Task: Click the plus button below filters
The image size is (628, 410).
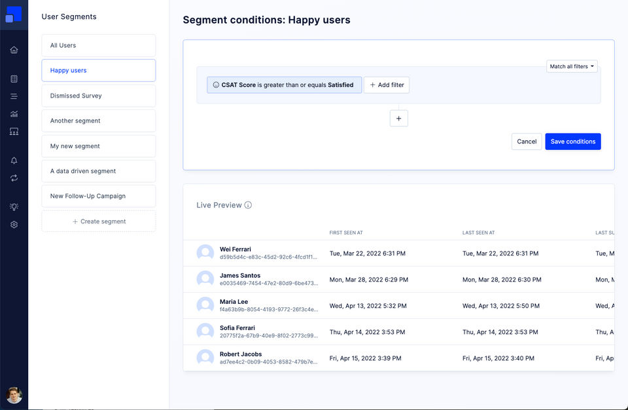Action: 398,118
